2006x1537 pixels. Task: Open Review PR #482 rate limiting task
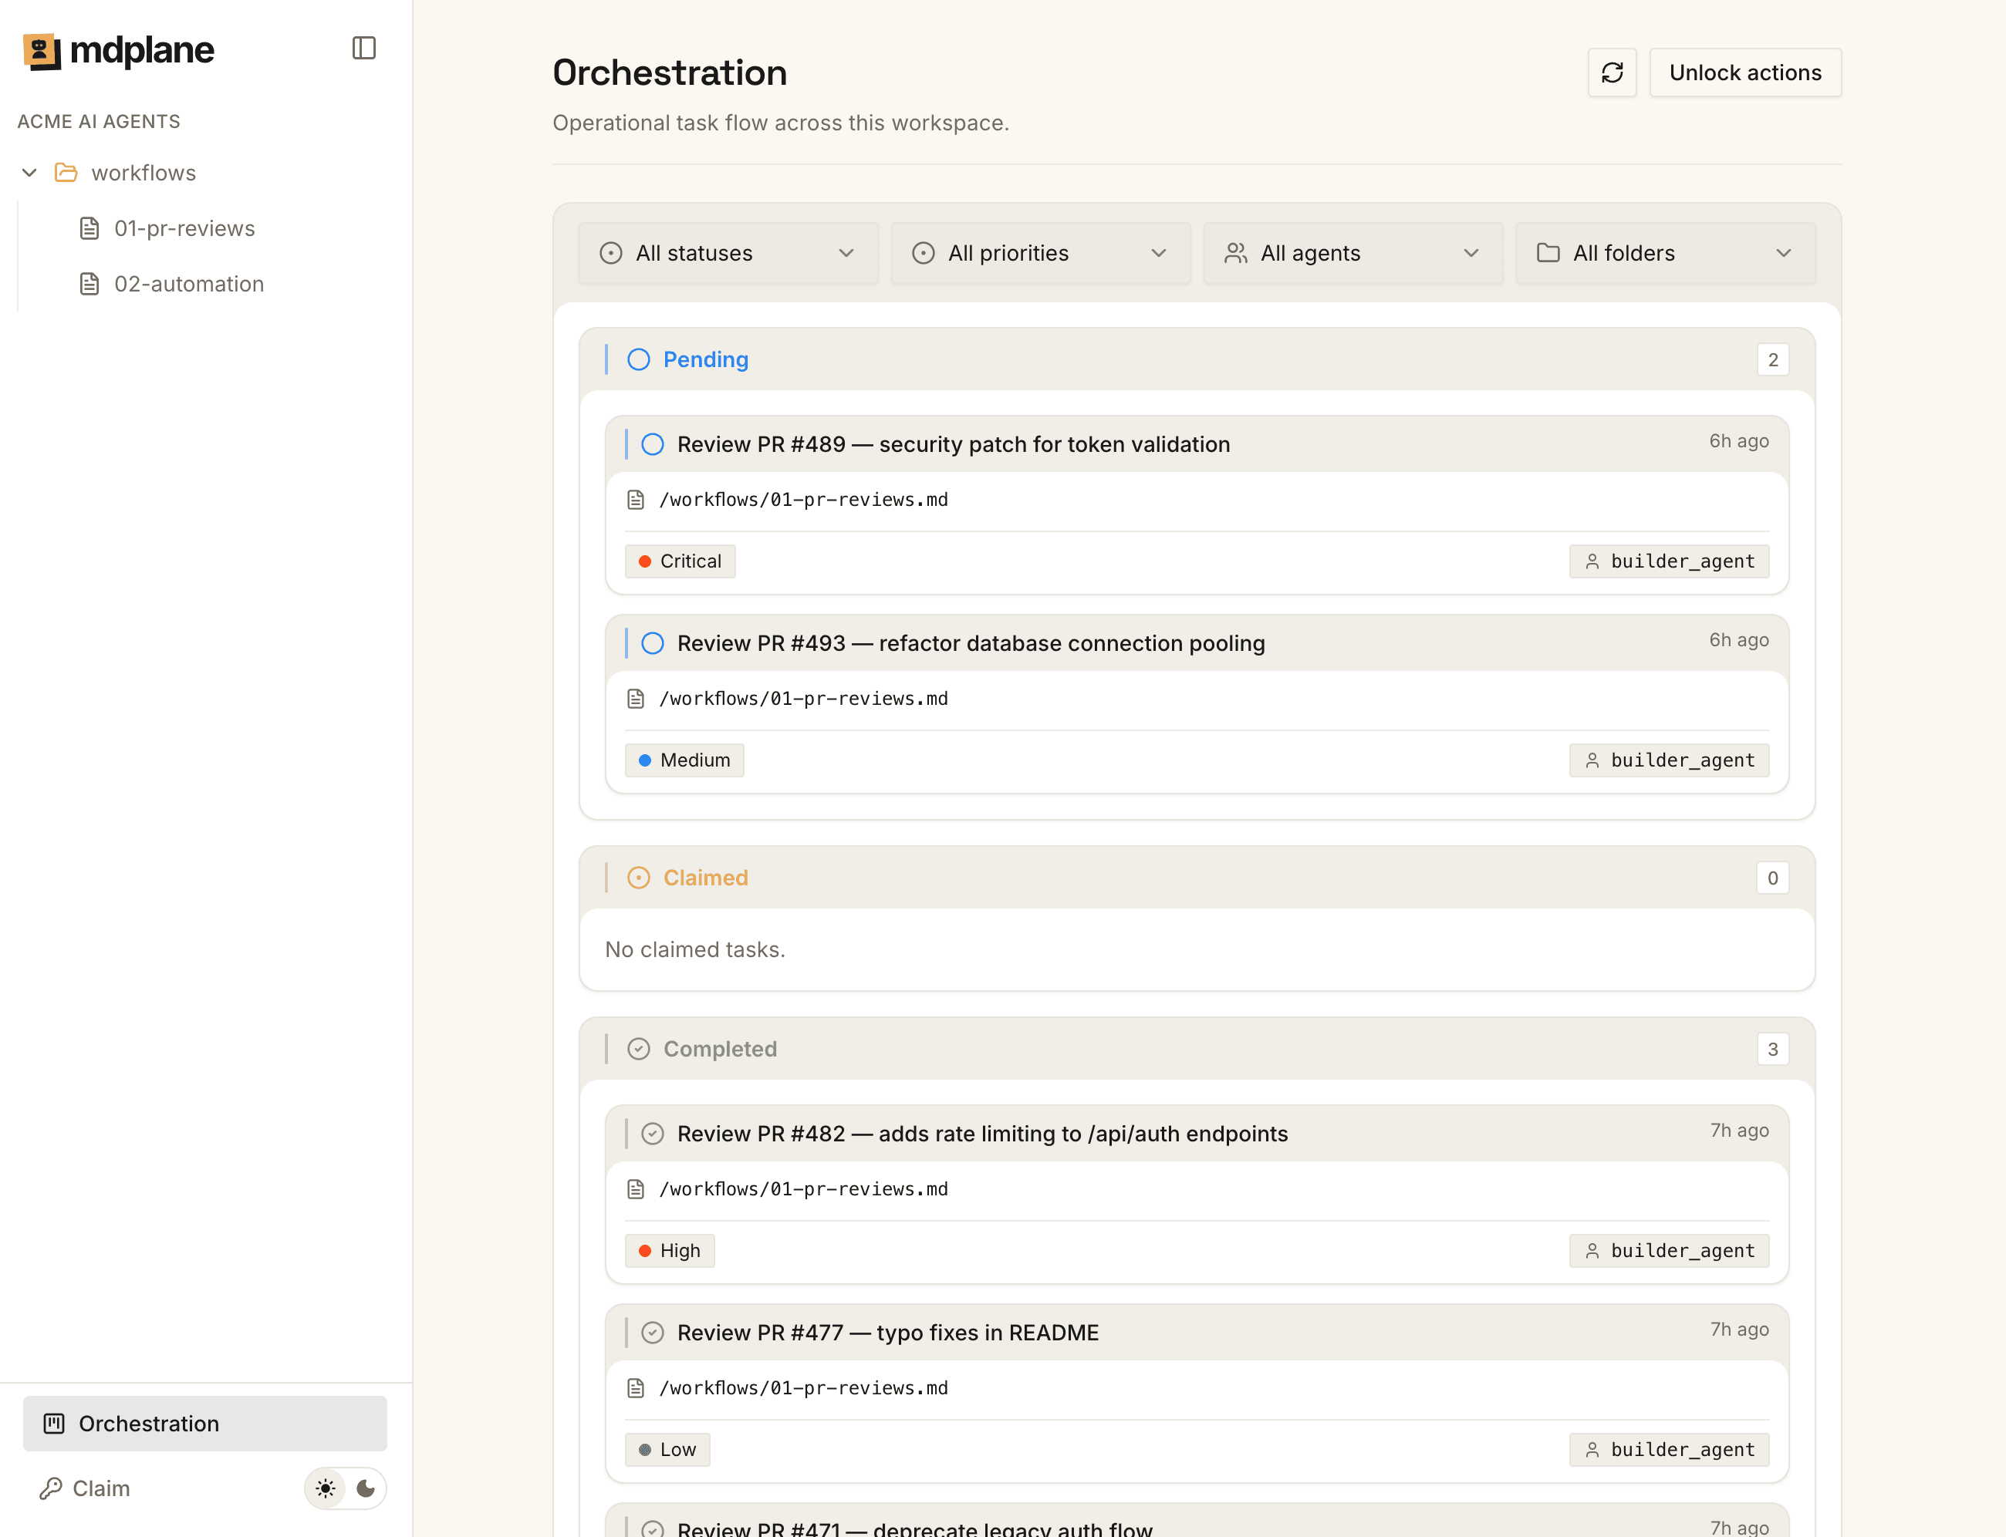click(x=982, y=1134)
